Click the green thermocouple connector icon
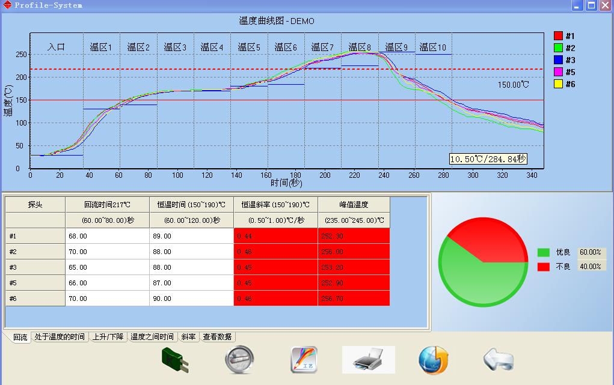This screenshot has width=614, height=385. click(174, 360)
